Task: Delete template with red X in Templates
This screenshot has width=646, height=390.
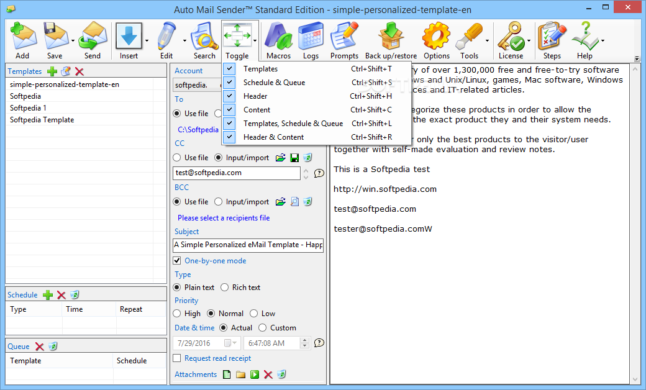Action: coord(80,71)
